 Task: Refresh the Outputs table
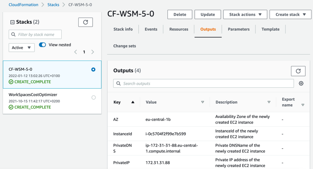(x=298, y=71)
